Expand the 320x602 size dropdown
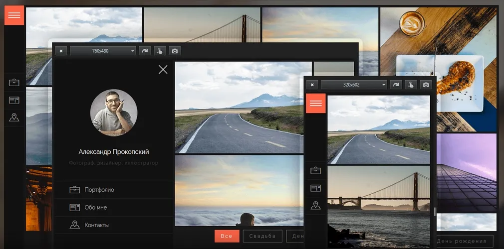This screenshot has width=504, height=249. [x=354, y=85]
